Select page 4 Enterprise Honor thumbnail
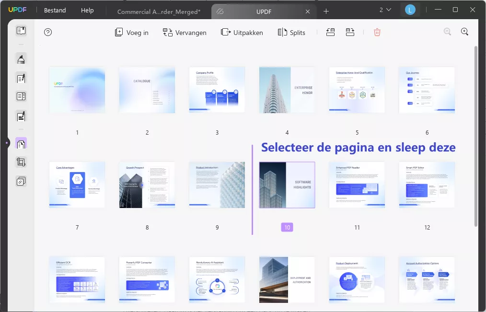Screen dimensions: 486x312 [287, 90]
